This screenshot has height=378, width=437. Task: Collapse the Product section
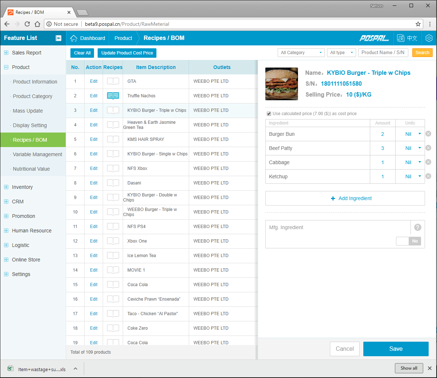[6, 67]
